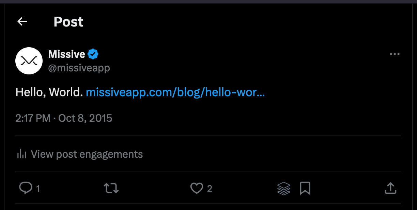Screen dimensions: 417x210
Task: Like the post
Action: 197,188
